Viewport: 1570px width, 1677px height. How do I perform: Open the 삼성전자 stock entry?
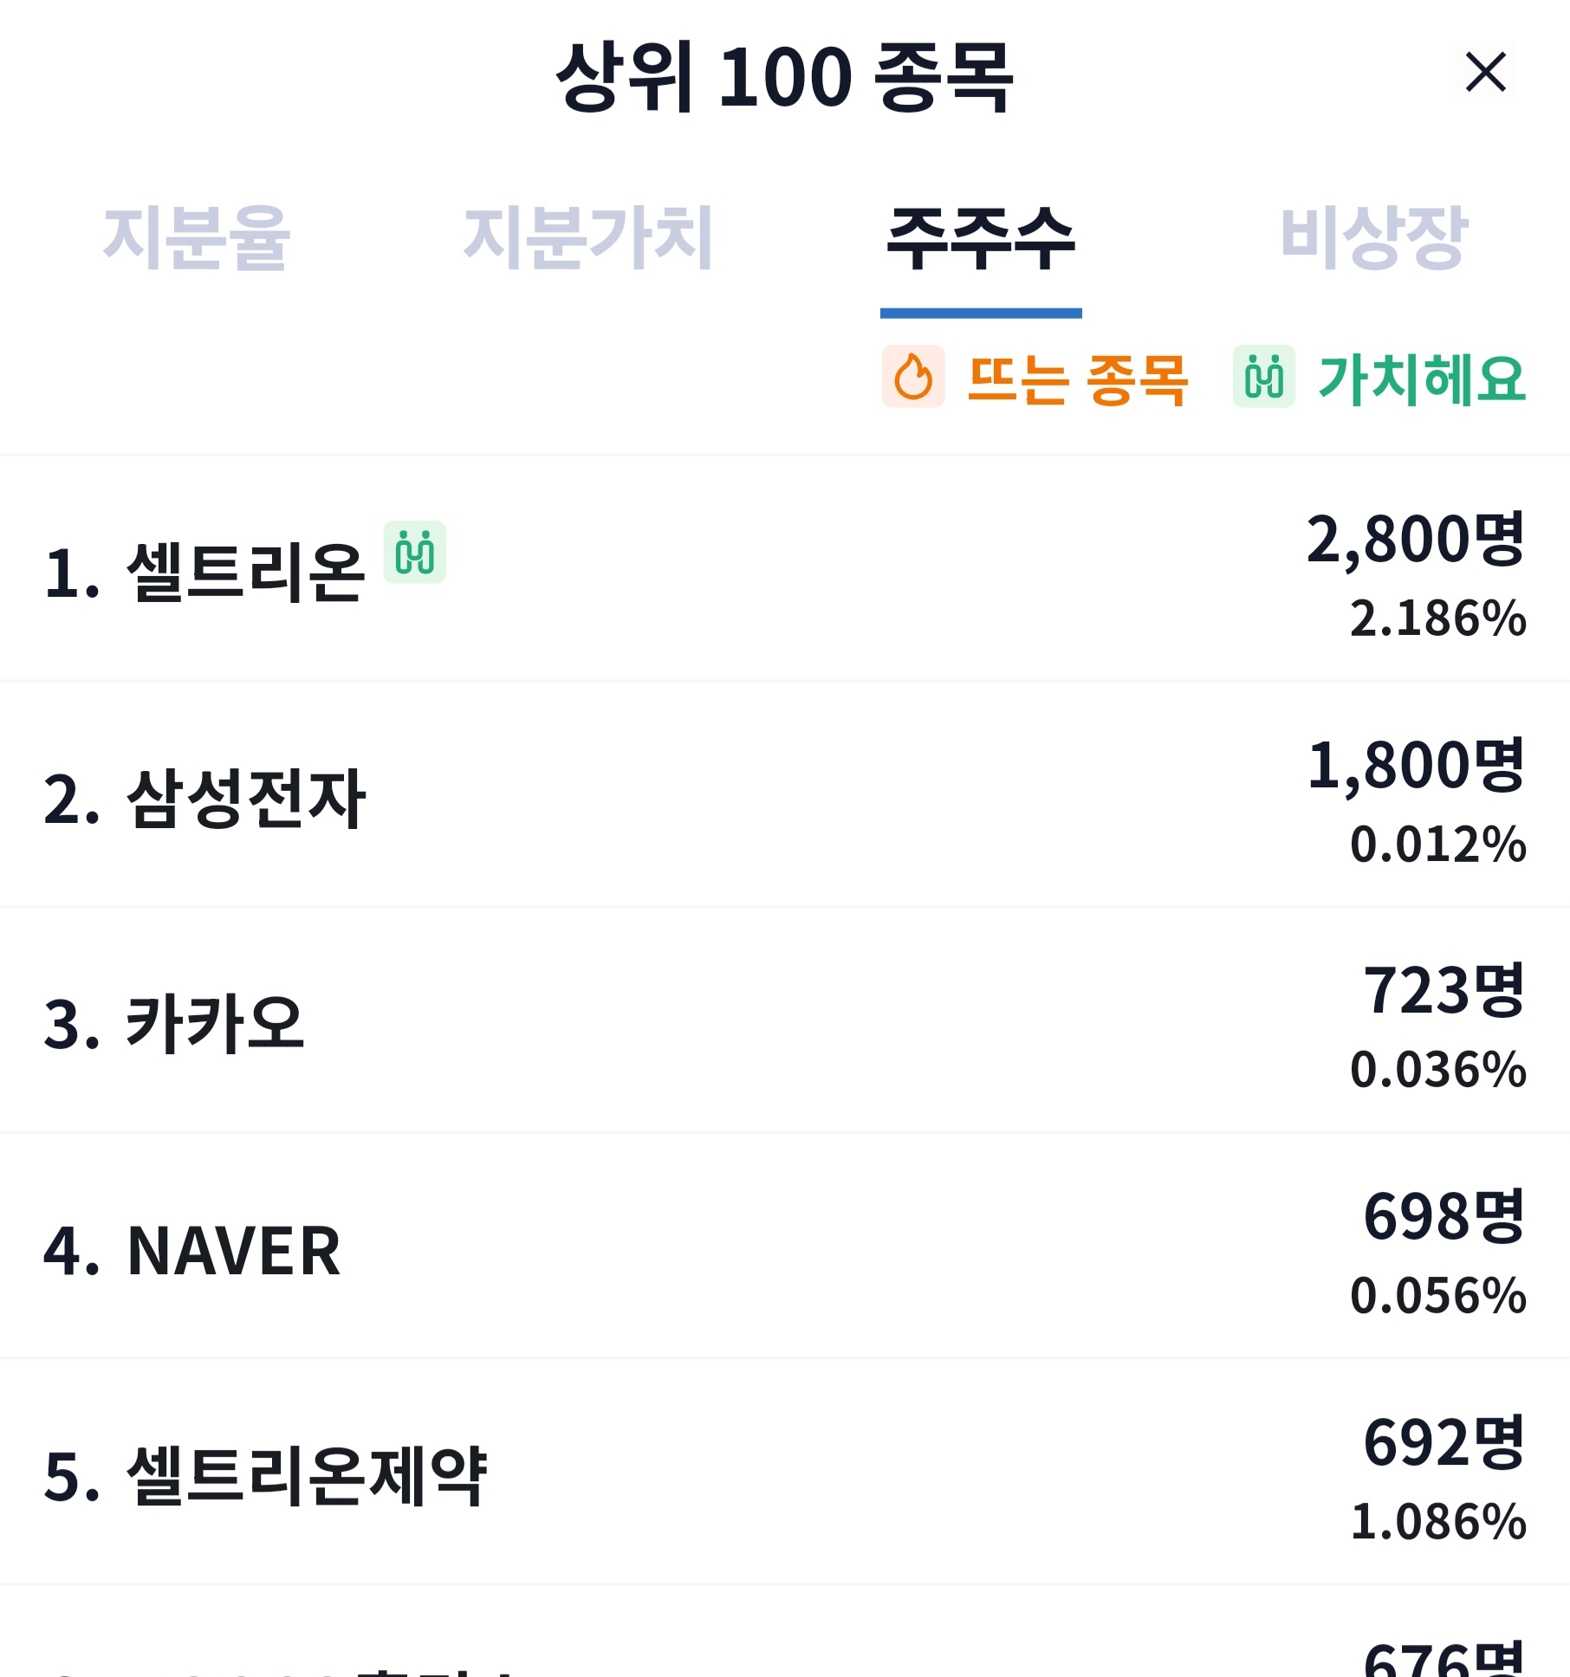tap(785, 795)
